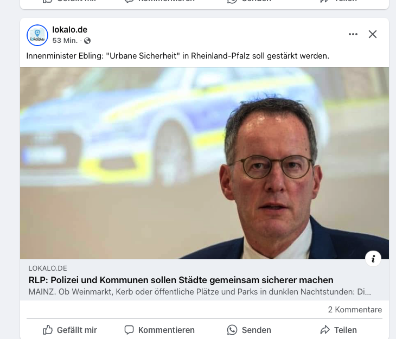Click the thumbs-up icon to like post
The image size is (396, 339).
coord(48,330)
